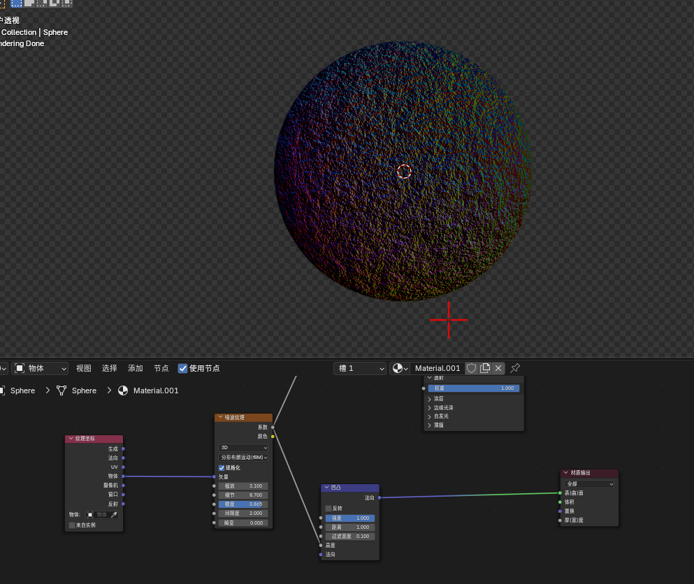Click the Material.001 name field
The height and width of the screenshot is (584, 694).
(x=438, y=368)
